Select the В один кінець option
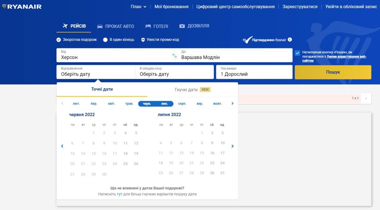The width and height of the screenshot is (380, 210). [x=105, y=40]
